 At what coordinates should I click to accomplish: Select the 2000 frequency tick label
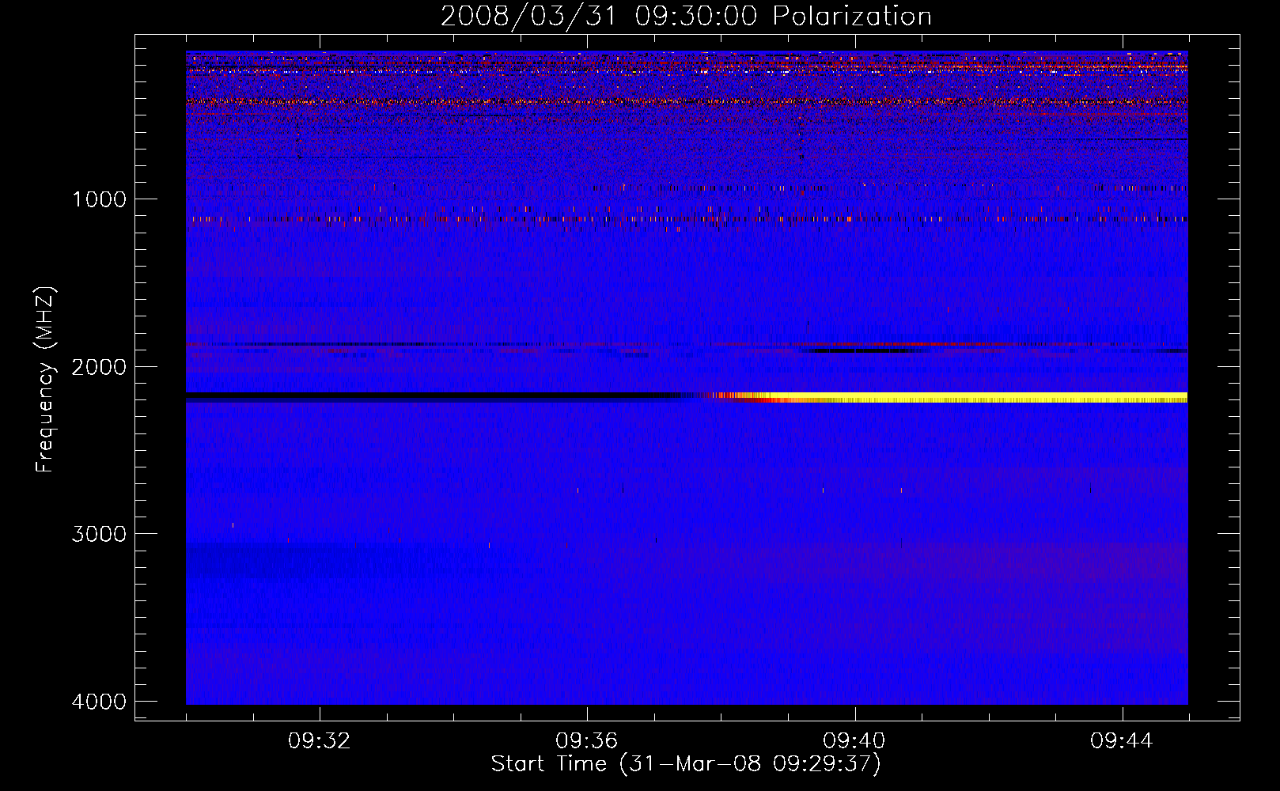coord(99,367)
